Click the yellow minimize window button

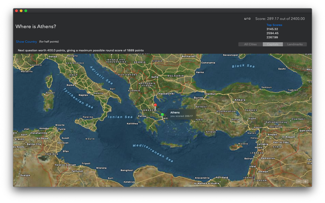(21, 11)
